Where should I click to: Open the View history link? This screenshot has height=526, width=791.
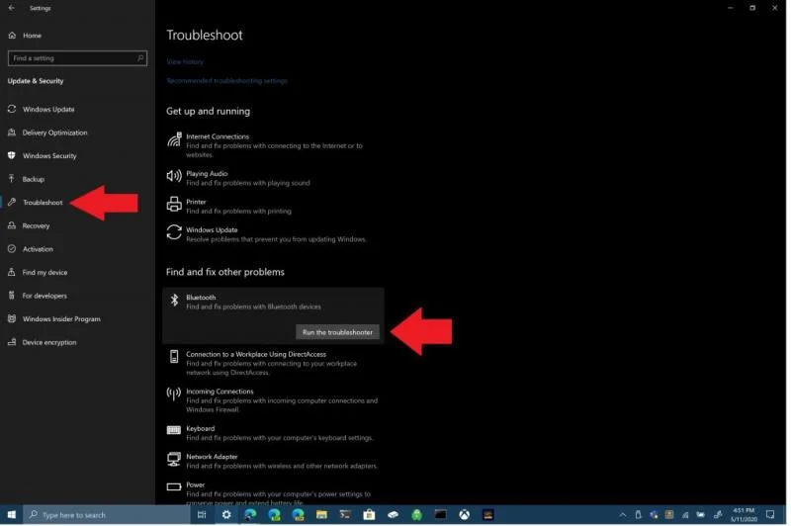point(185,61)
